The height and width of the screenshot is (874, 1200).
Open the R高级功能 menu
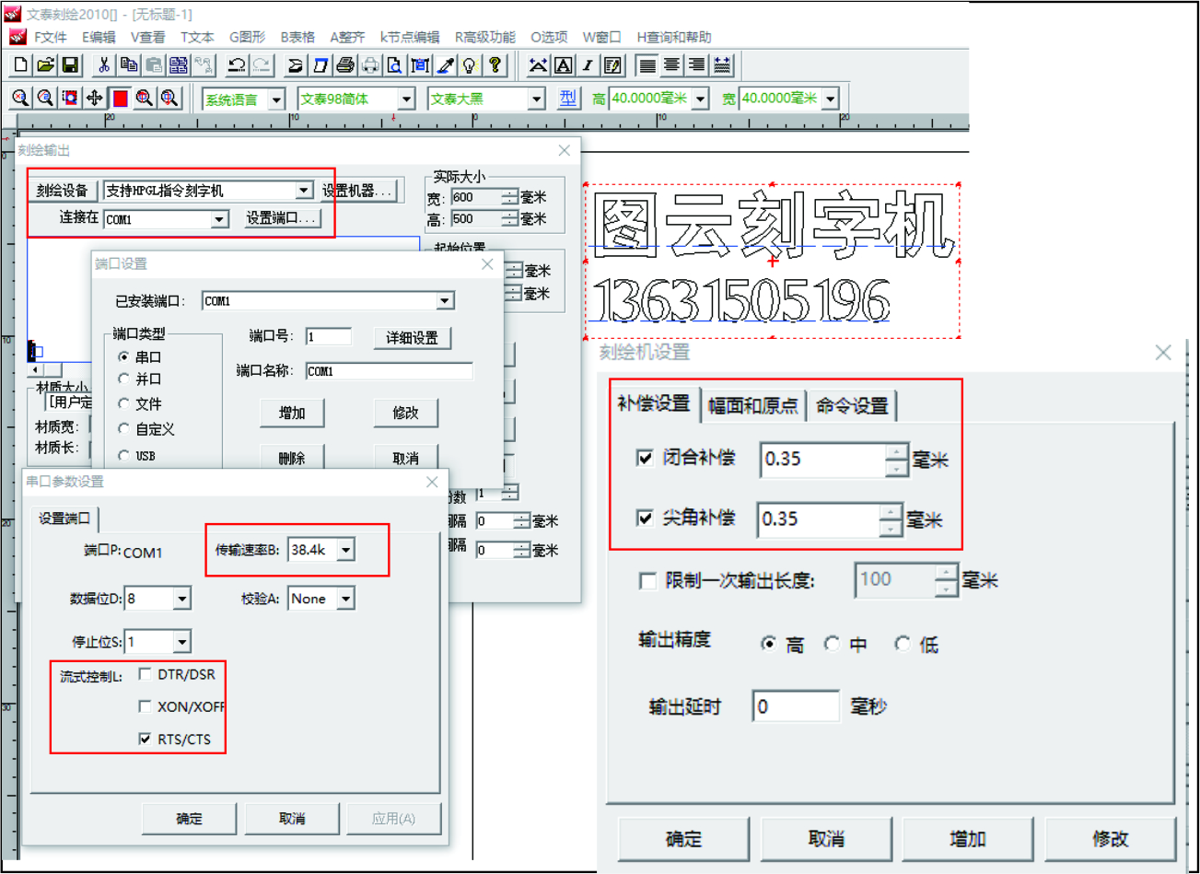click(x=484, y=37)
